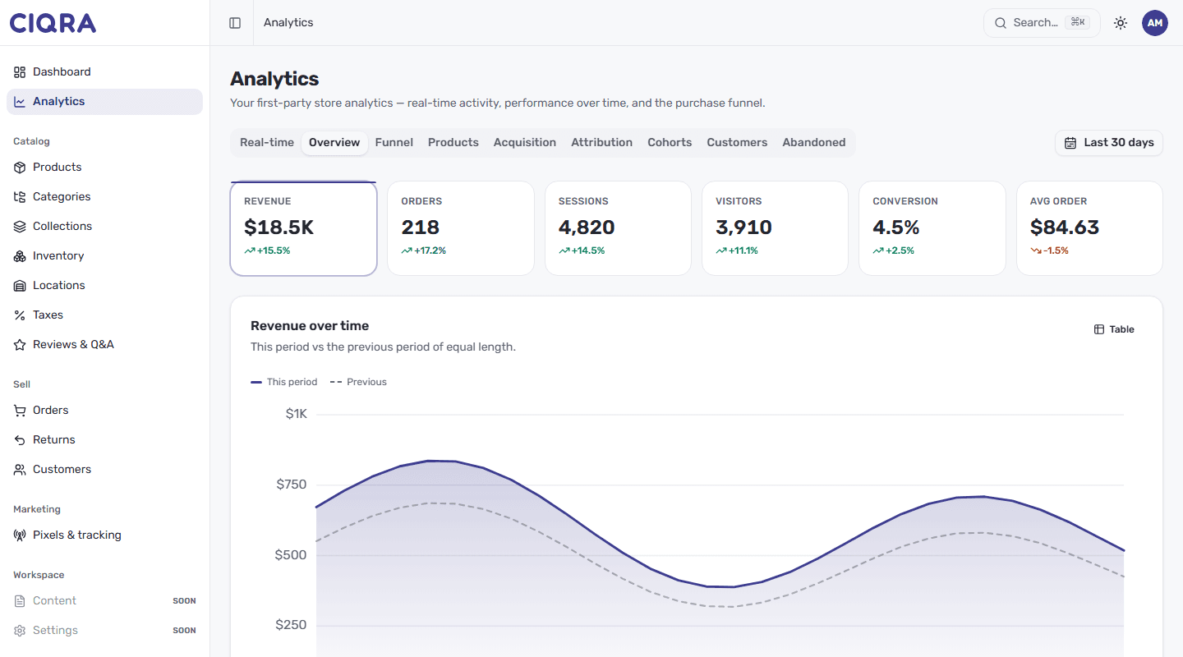Open Reviews & Q&A page

click(104, 345)
